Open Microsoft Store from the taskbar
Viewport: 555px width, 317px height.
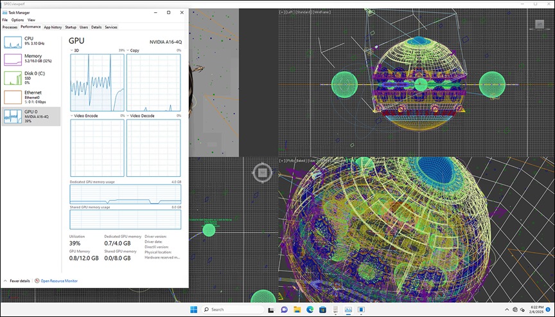(x=322, y=309)
